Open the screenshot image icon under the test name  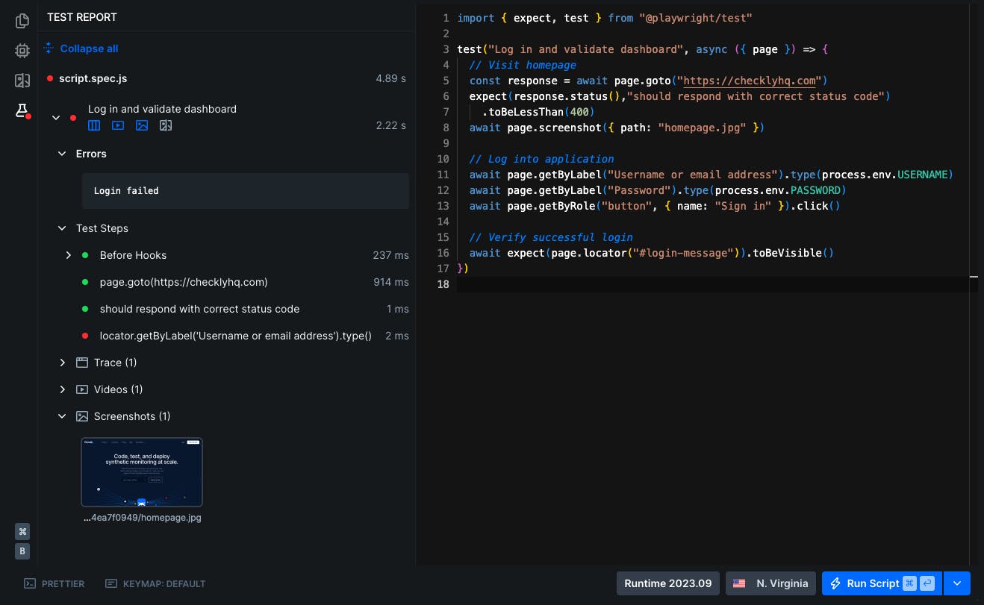coord(142,125)
